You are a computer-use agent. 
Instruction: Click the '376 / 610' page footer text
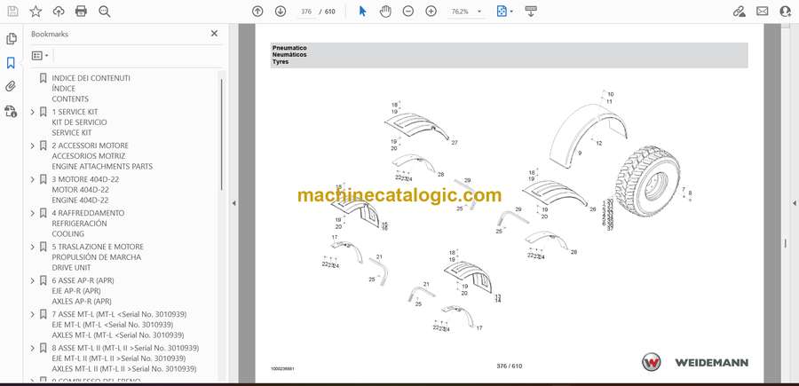509,366
